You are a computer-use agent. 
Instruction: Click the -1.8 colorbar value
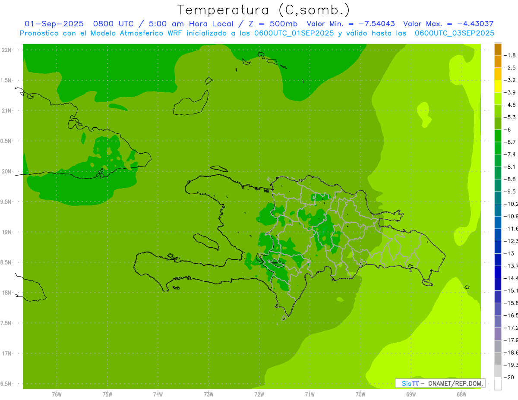click(x=510, y=55)
